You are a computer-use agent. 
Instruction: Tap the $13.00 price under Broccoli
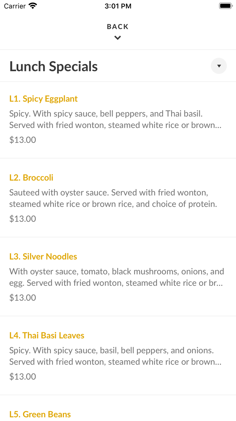point(22,218)
